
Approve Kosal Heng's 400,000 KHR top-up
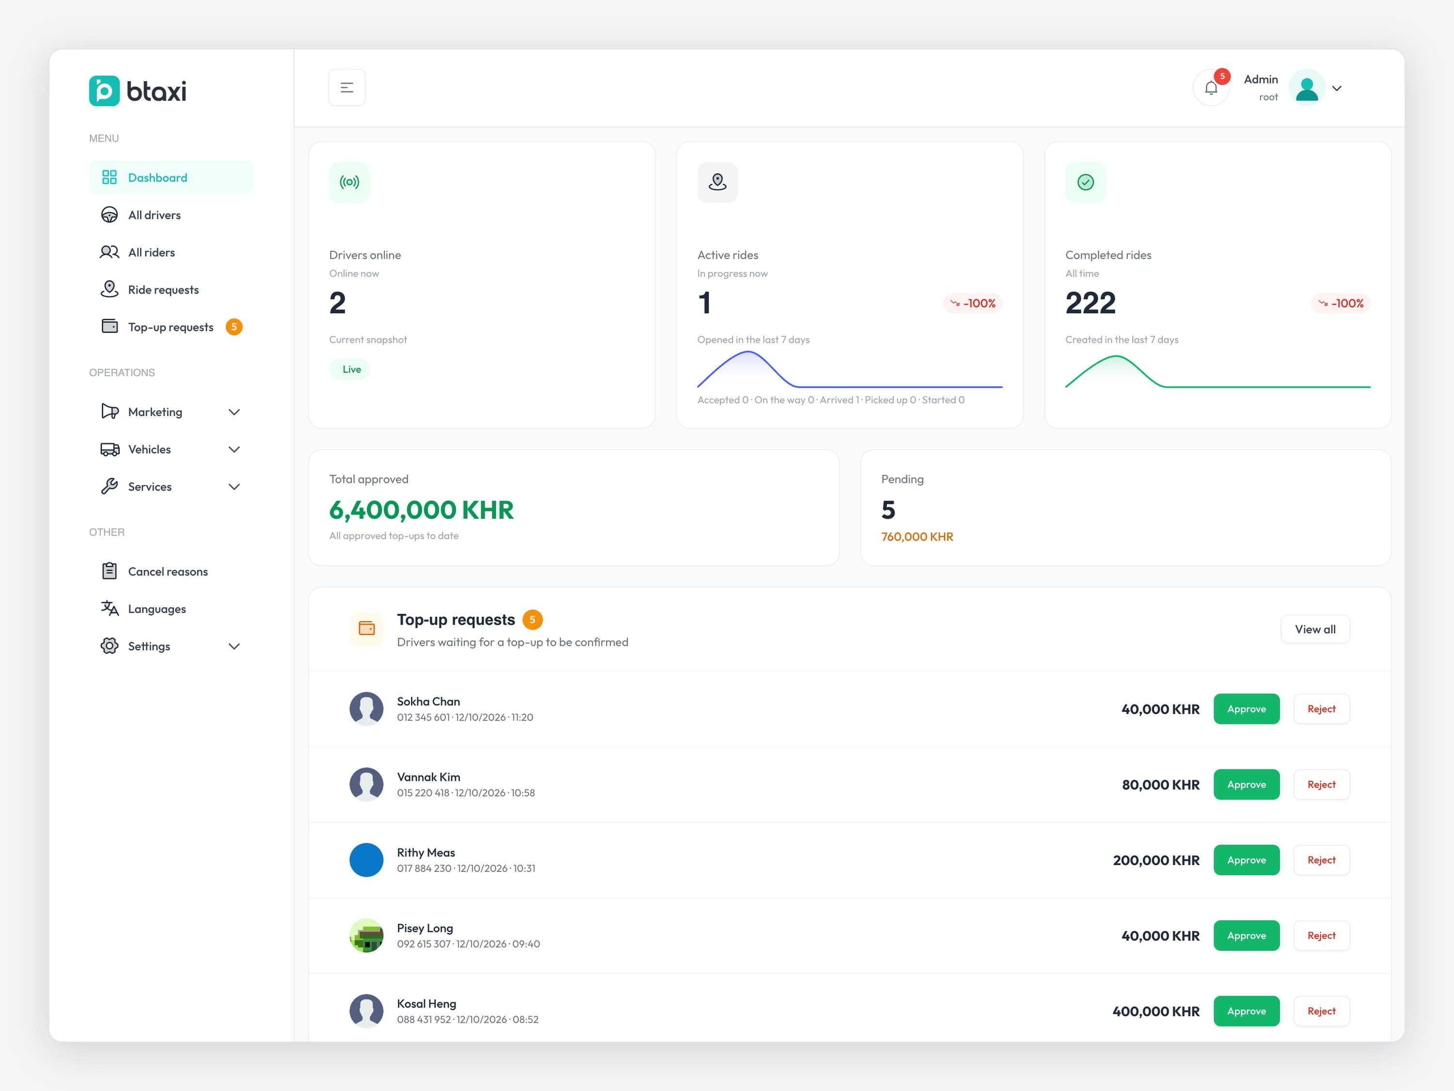[x=1246, y=1011]
